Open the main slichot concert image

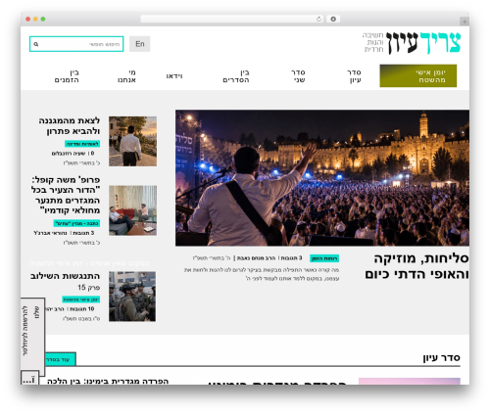(x=322, y=178)
